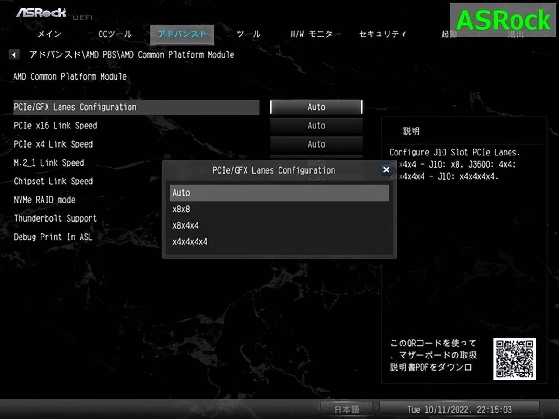Screen dimensions: 559x419
Task: Open the メイン tab
Action: 49,34
